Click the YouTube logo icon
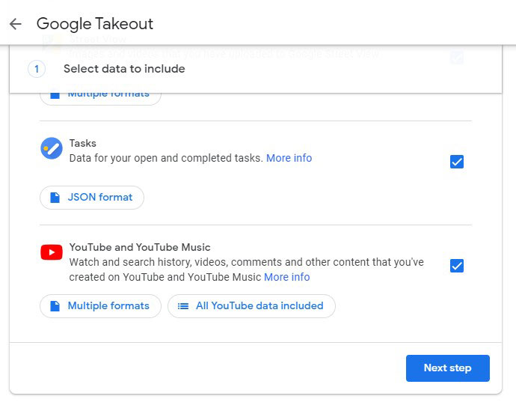This screenshot has width=516, height=402. pyautogui.click(x=52, y=252)
